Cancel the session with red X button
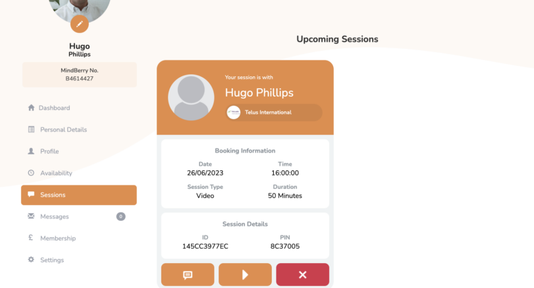The width and height of the screenshot is (534, 288). pos(302,274)
